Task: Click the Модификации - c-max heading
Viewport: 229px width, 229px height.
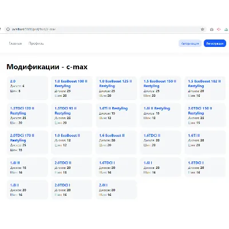Action: tap(47, 67)
